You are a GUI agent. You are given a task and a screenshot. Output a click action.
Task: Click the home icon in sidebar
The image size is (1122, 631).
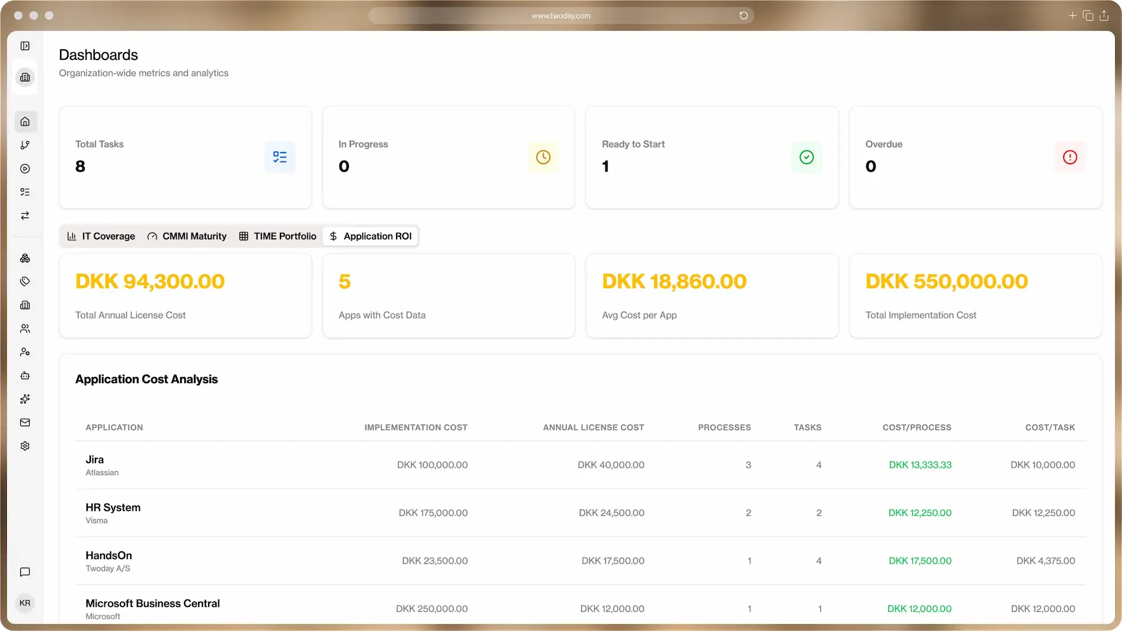pos(25,122)
